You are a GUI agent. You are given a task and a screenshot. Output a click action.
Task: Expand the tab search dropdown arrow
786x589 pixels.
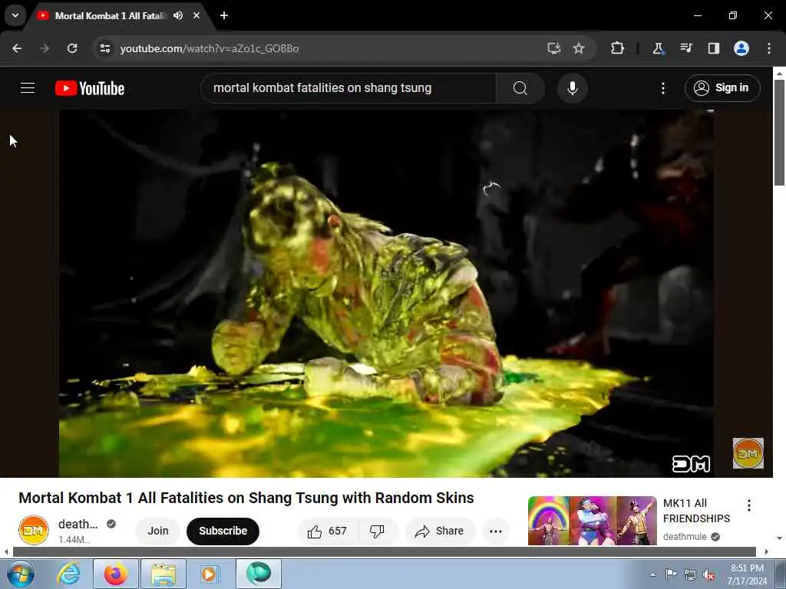point(15,15)
